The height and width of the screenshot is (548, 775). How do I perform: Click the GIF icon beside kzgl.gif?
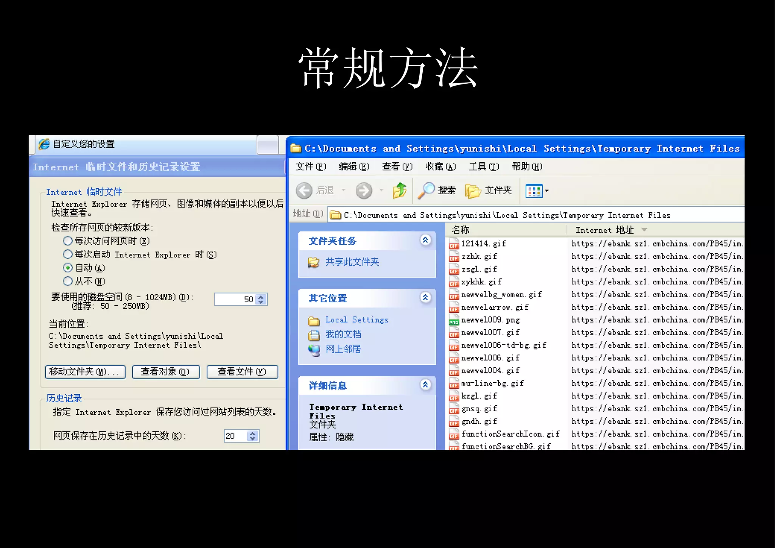coord(454,396)
